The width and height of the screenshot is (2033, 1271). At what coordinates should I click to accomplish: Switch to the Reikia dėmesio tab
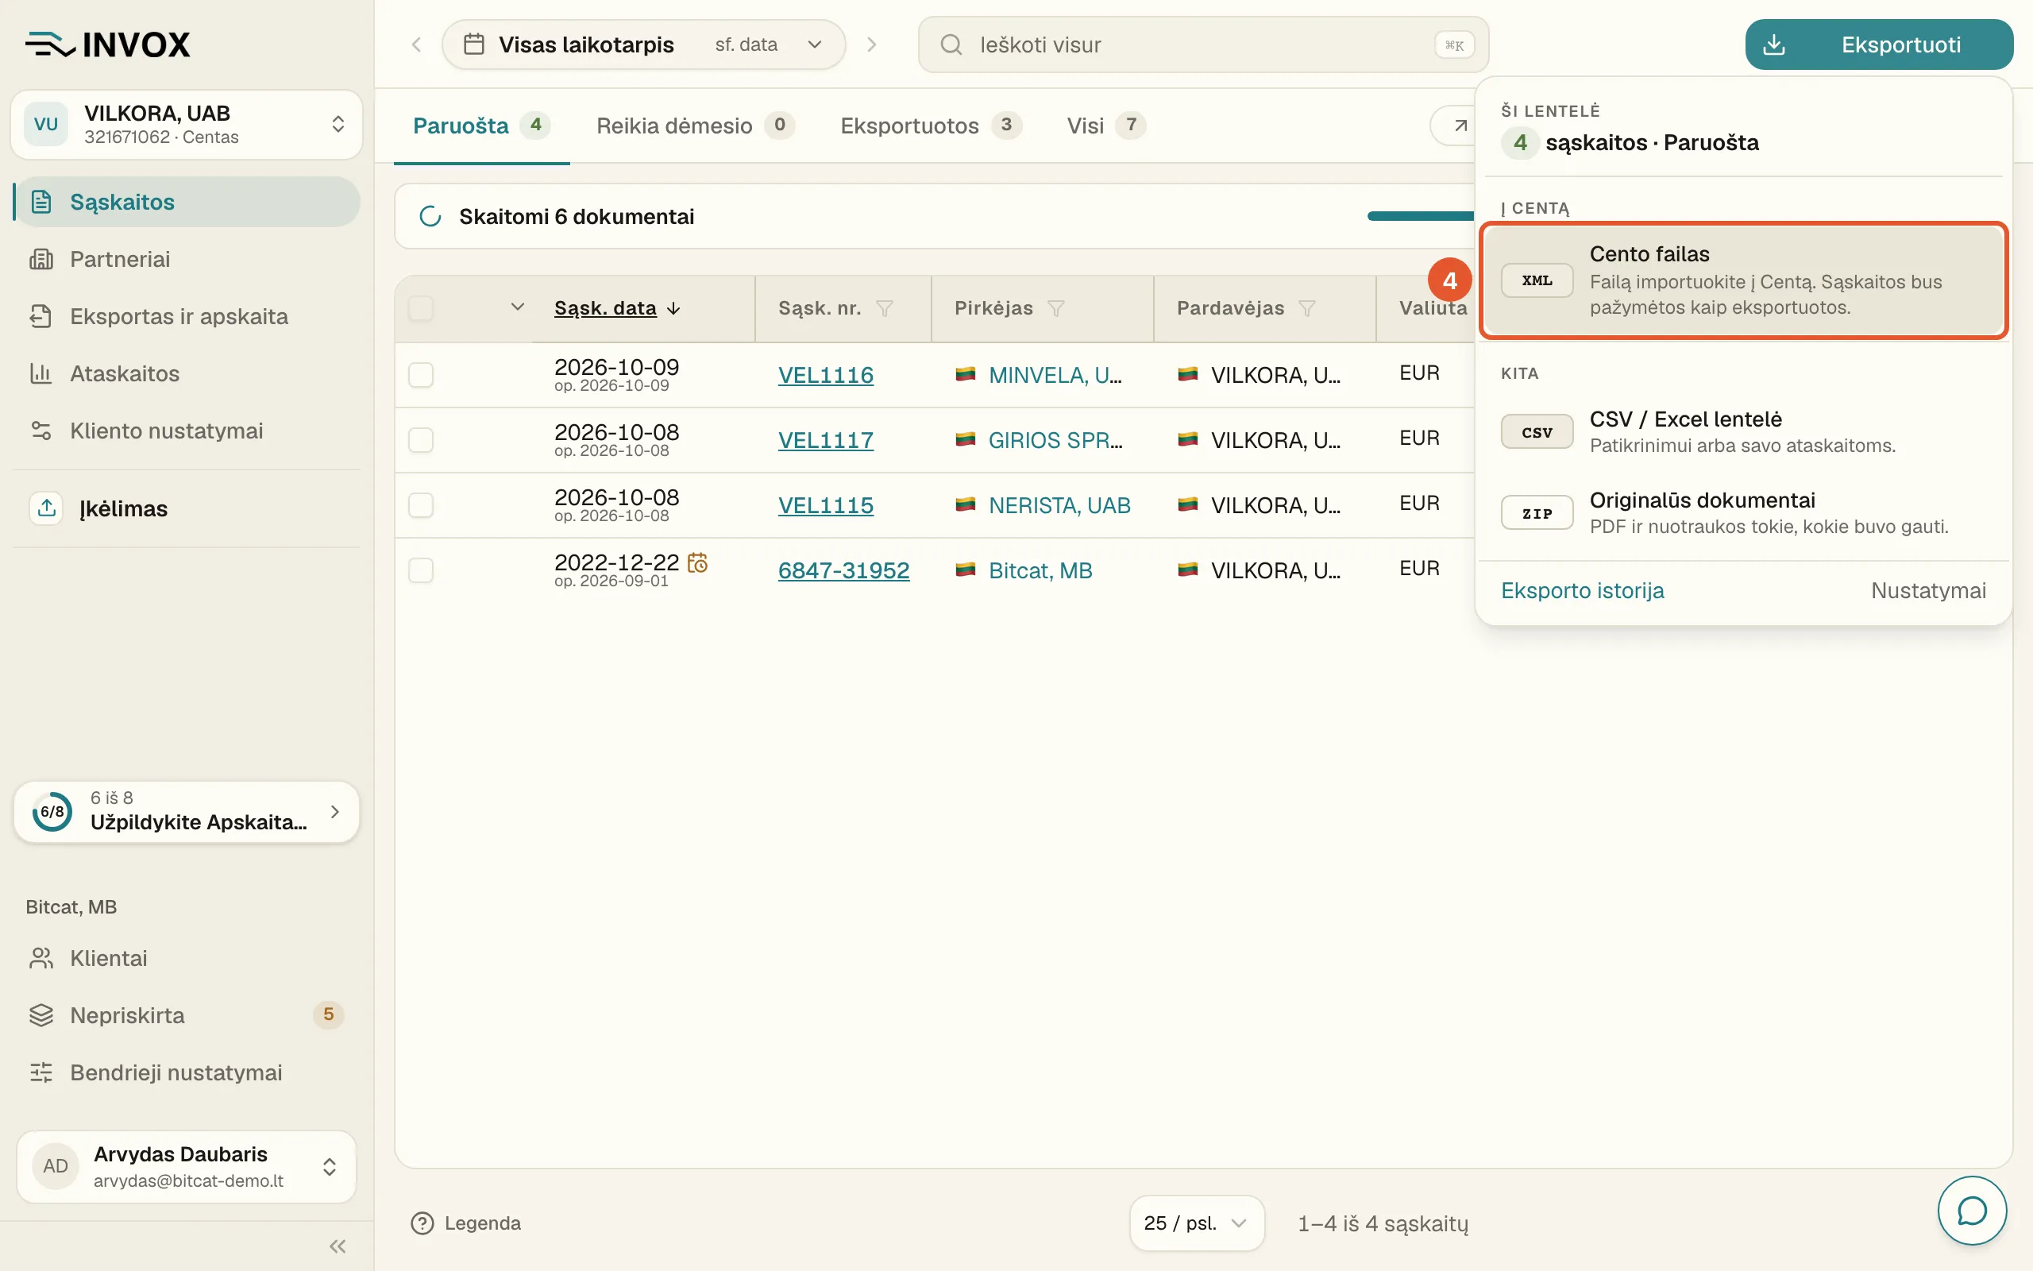(x=695, y=126)
